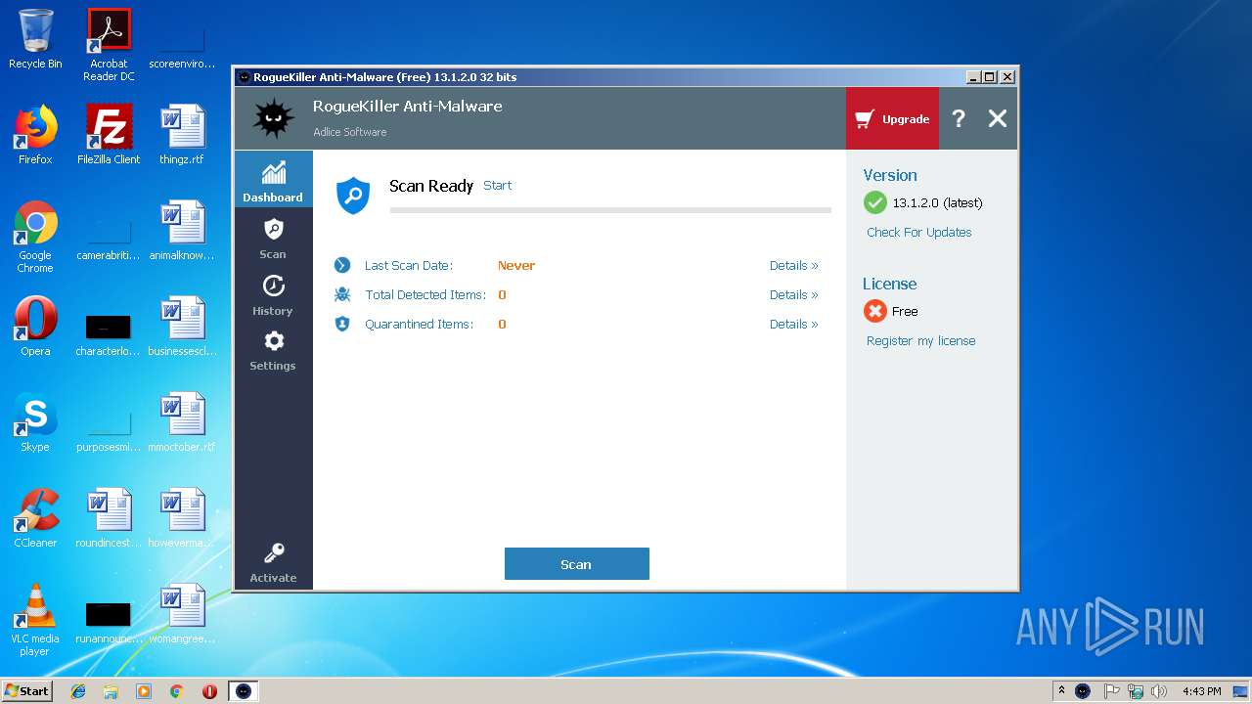Open the media player taskbar icon
Image resolution: width=1252 pixels, height=704 pixels.
[x=144, y=691]
